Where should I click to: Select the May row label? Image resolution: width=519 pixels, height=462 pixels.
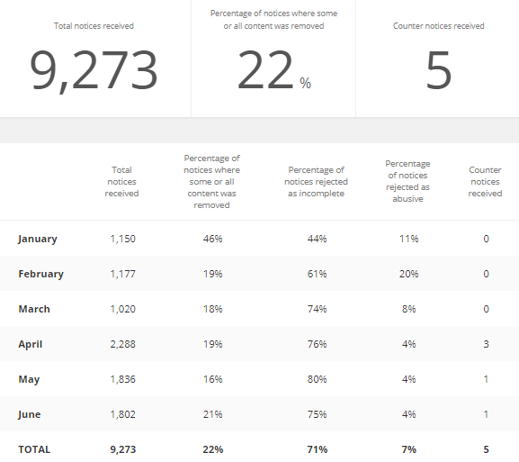[x=29, y=379]
